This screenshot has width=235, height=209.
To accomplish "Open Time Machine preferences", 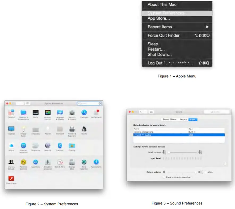I will 84,162.
